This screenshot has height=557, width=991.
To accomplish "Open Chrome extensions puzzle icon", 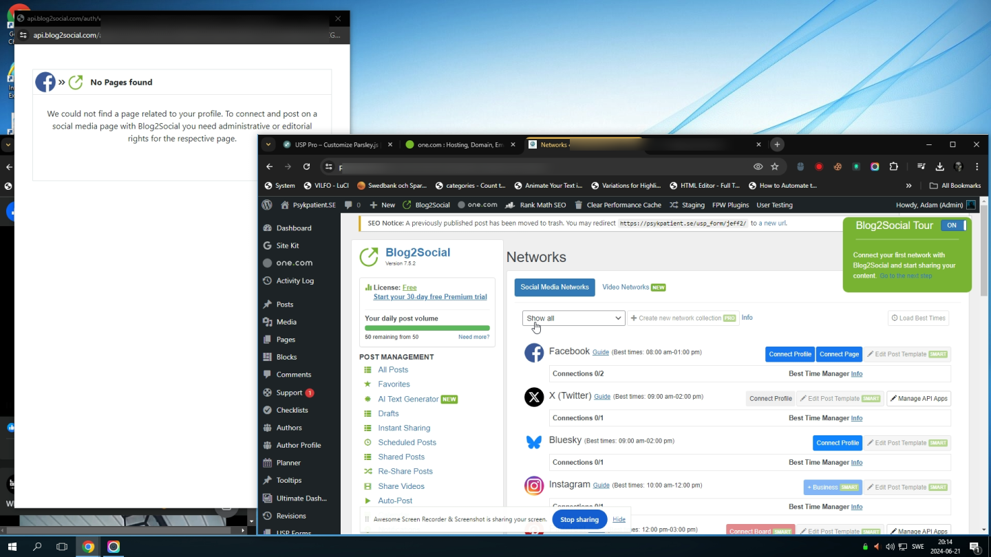I will pos(894,166).
